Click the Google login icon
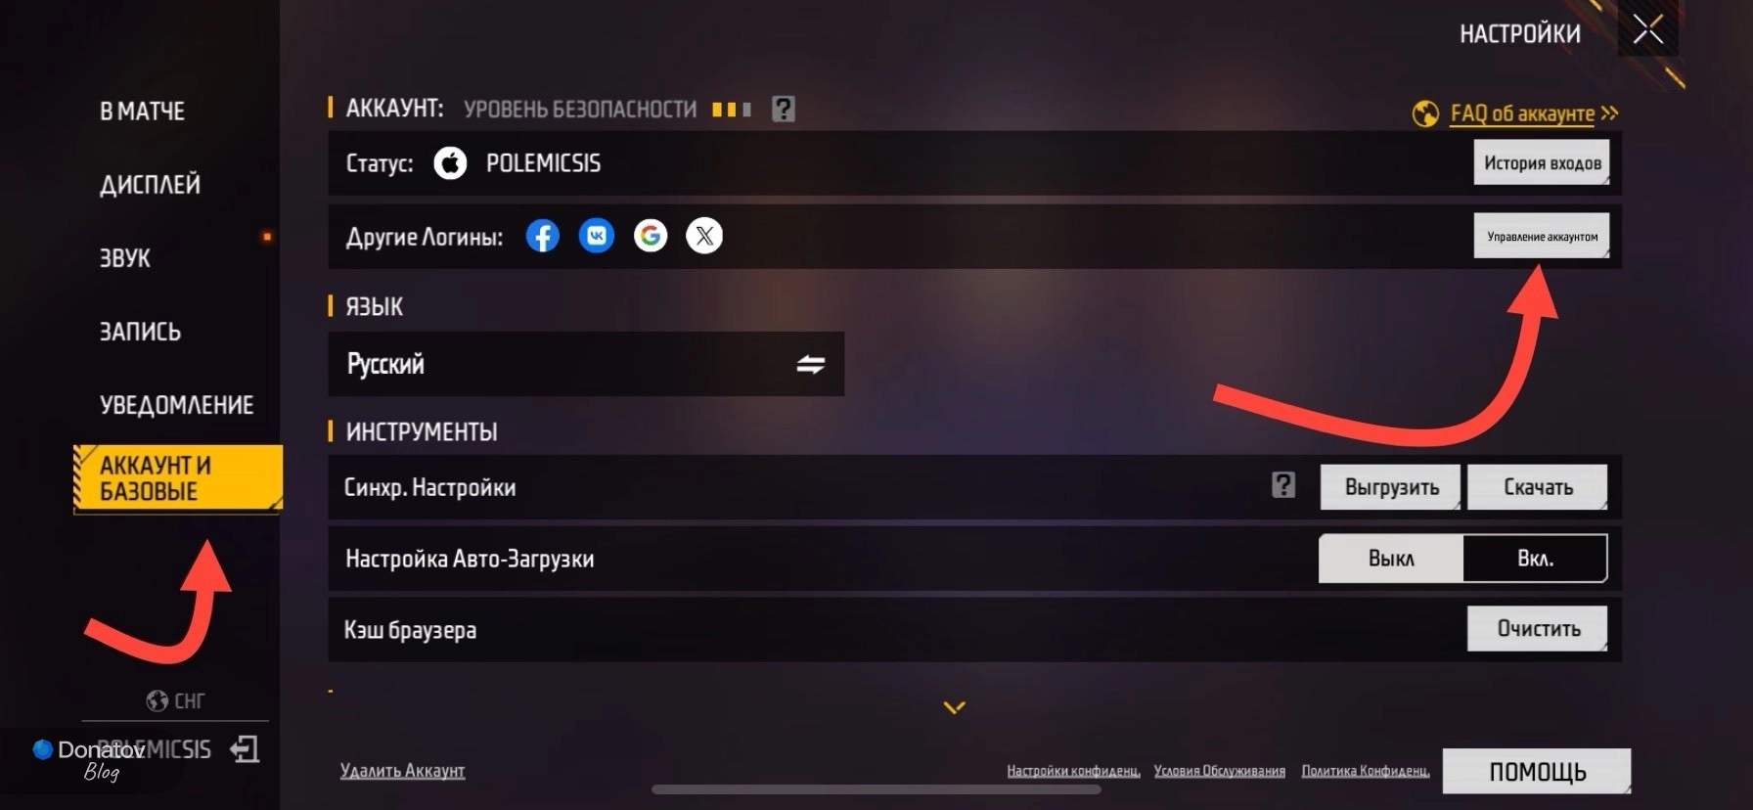This screenshot has width=1753, height=810. click(651, 236)
